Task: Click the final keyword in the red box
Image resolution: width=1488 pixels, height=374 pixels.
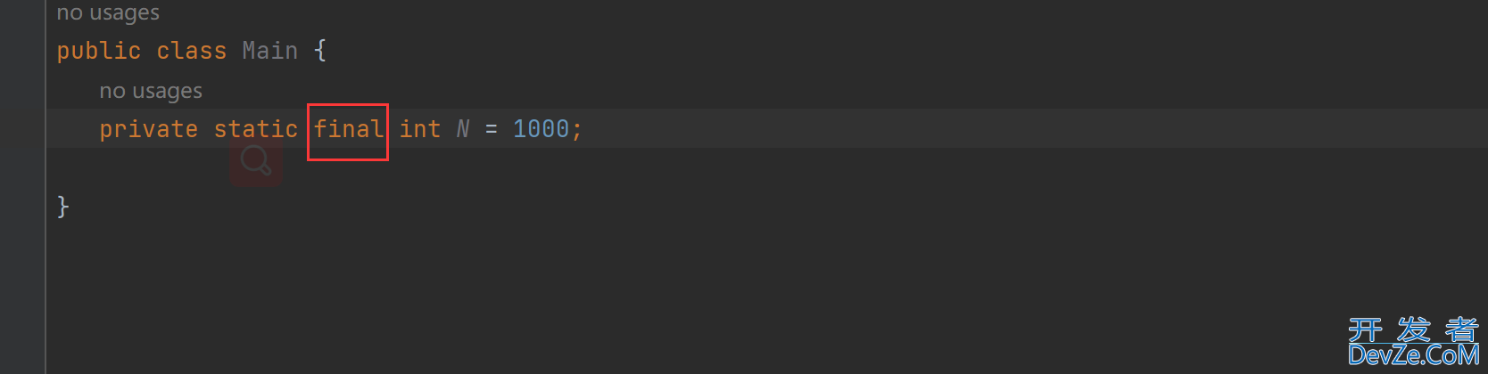Action: click(x=349, y=129)
